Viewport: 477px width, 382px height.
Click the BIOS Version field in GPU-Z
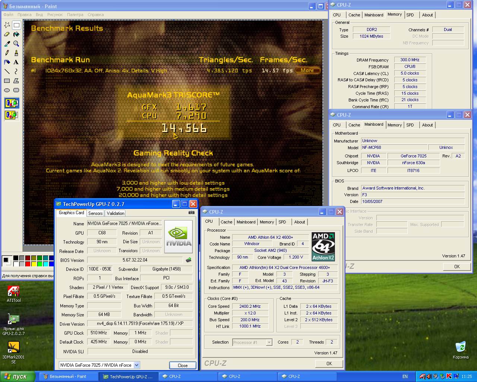coord(135,260)
